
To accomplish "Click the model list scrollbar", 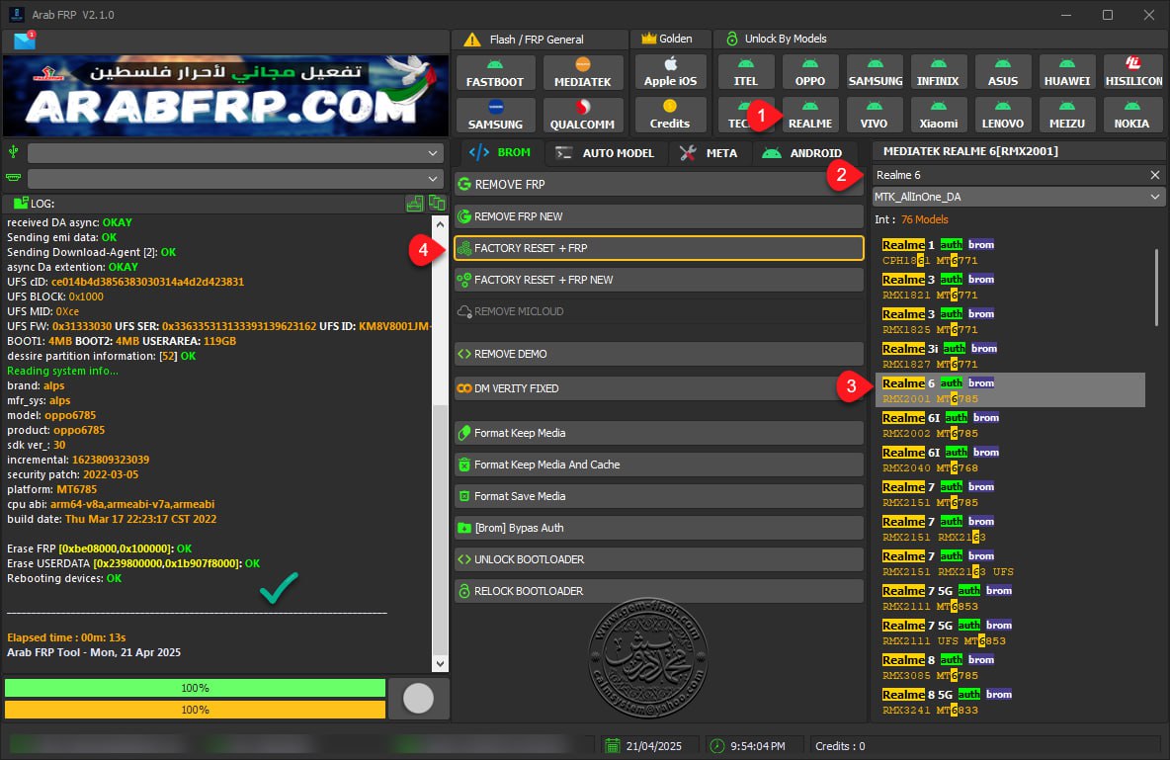I will [1156, 288].
